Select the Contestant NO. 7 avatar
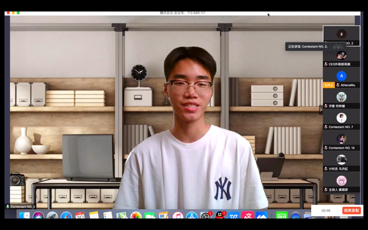Viewport: 368px width, 230px height. (341, 118)
